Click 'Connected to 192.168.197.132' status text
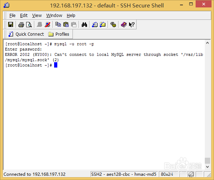Screen dimensions: 214x180 (x=35, y=174)
